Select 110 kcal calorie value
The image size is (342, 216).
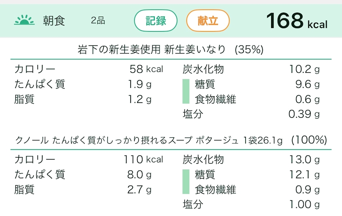pyautogui.click(x=143, y=160)
